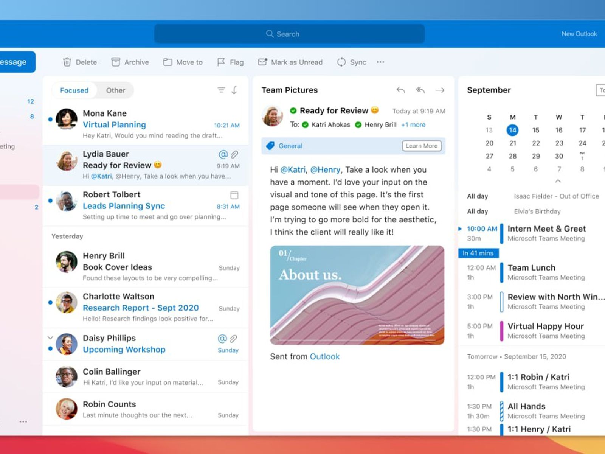Image resolution: width=605 pixels, height=454 pixels.
Task: Open the message filter icon
Action: pos(221,90)
